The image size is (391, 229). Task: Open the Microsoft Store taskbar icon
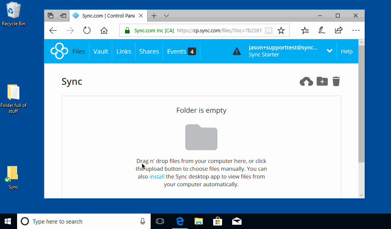click(217, 221)
